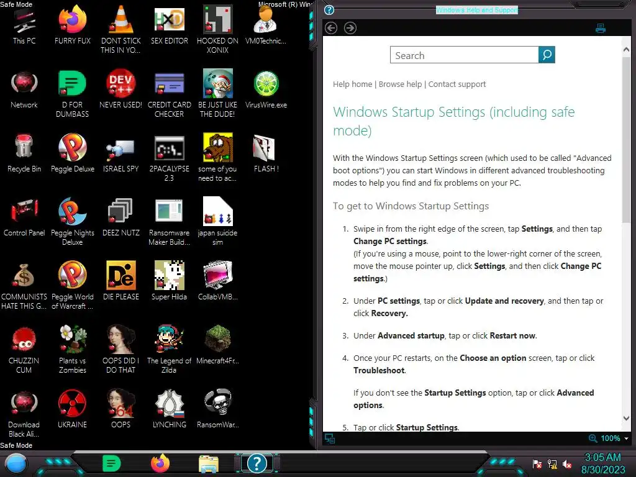Image resolution: width=636 pixels, height=477 pixels.
Task: Open the Help home link
Action: (x=353, y=84)
